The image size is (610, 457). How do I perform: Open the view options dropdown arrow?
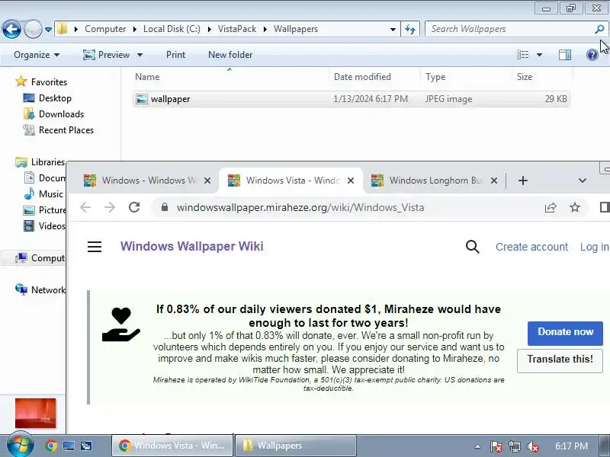tap(539, 55)
